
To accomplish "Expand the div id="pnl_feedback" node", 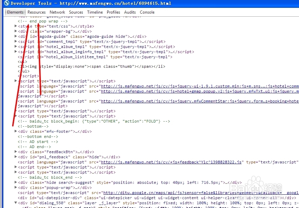I will coord(16,157).
